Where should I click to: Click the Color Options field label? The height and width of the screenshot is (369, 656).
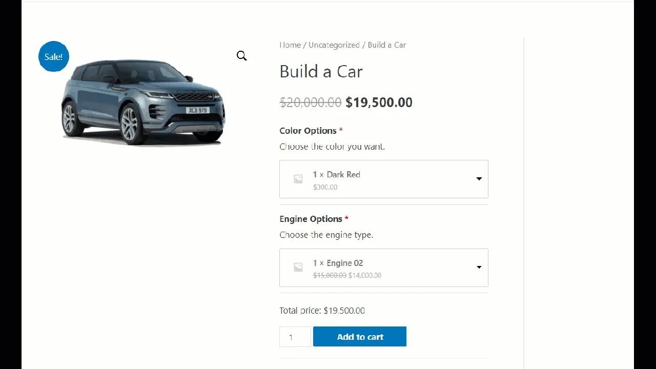(308, 131)
